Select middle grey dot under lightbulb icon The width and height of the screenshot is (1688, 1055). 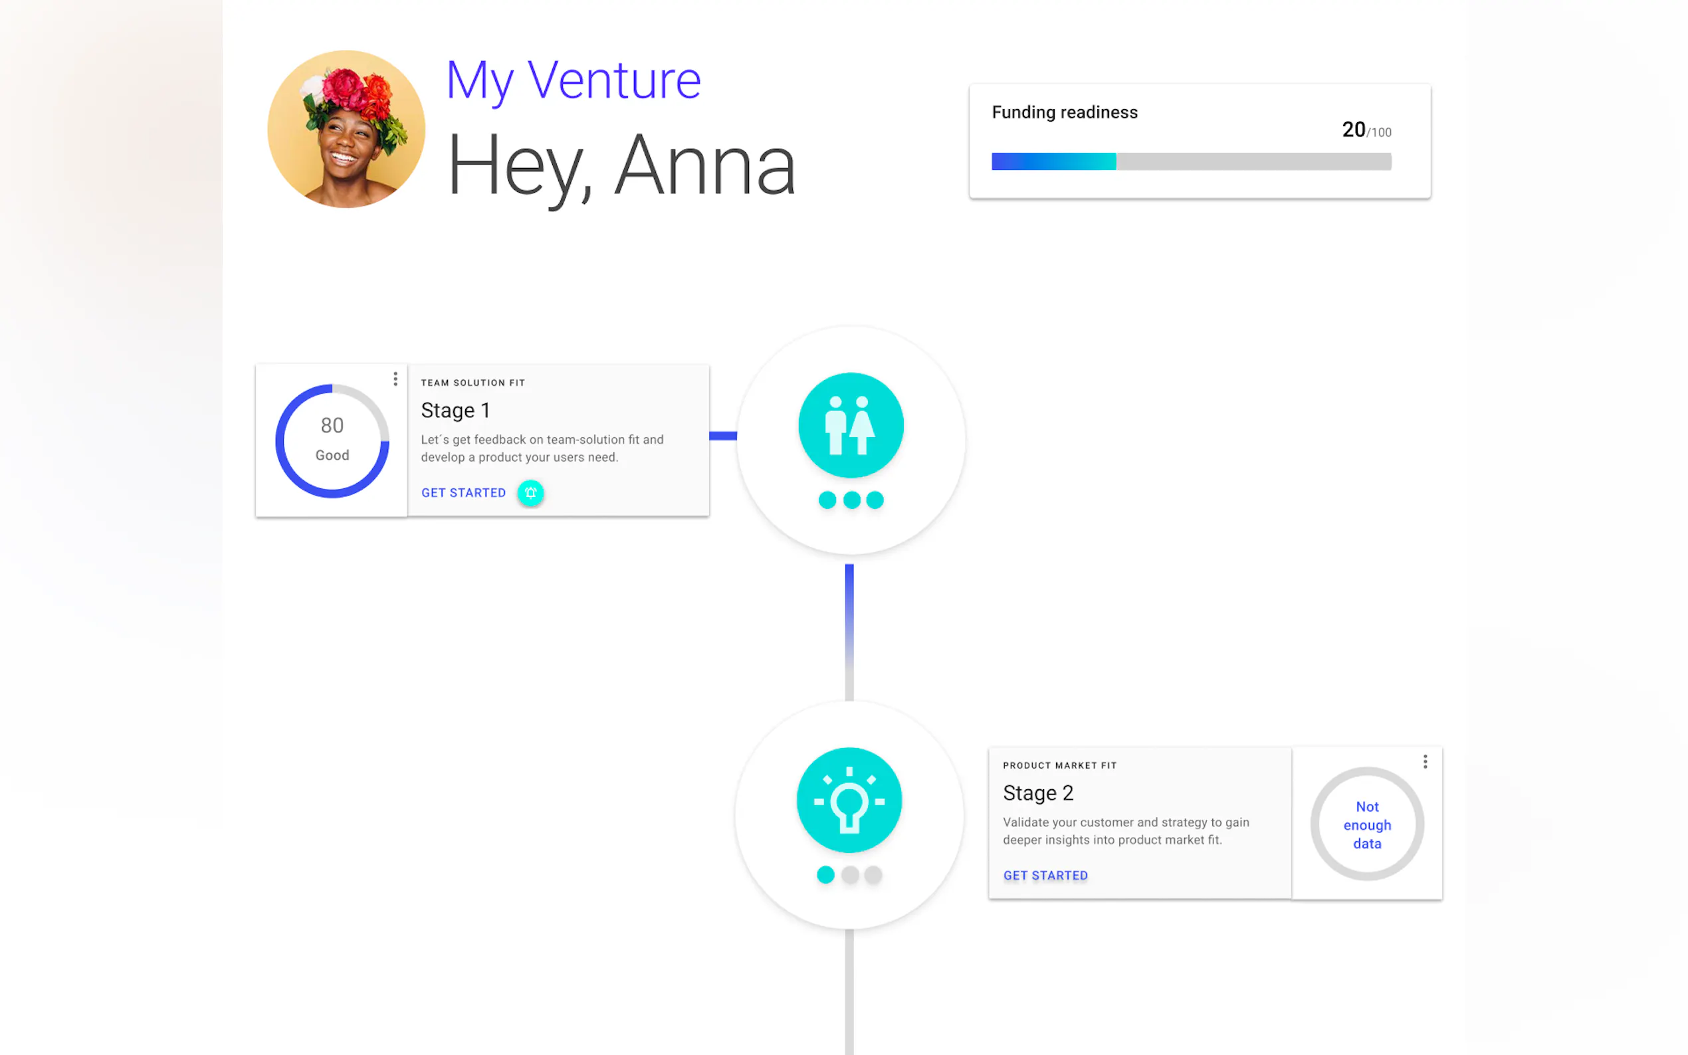849,874
